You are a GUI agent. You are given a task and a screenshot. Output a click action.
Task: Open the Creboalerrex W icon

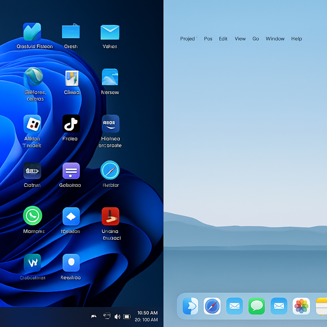coord(32,263)
